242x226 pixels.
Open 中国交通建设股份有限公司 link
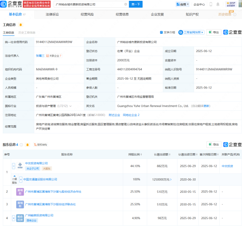pyautogui.click(x=40, y=180)
